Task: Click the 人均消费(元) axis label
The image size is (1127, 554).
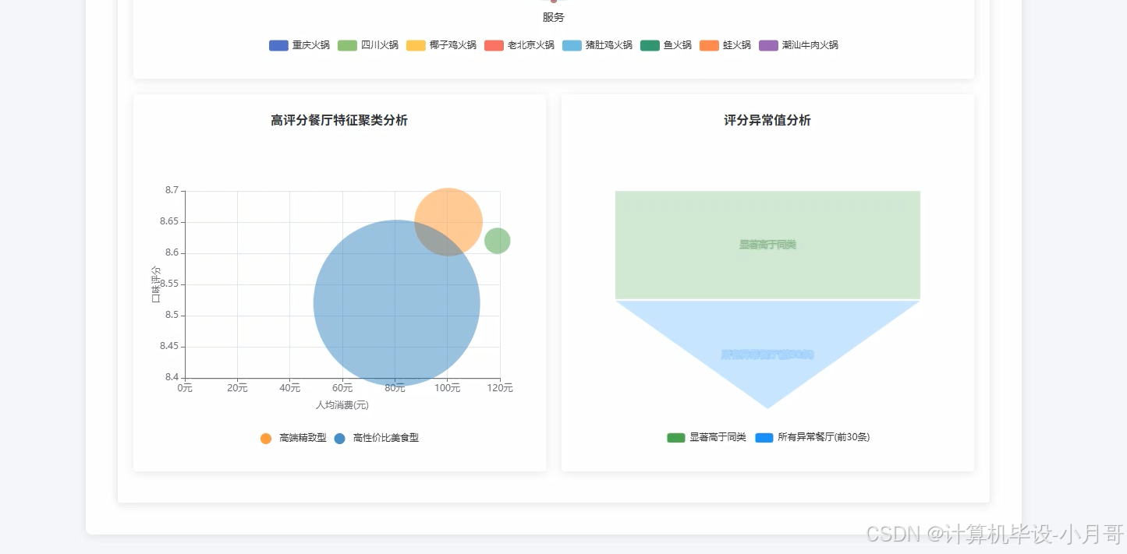Action: 342,405
